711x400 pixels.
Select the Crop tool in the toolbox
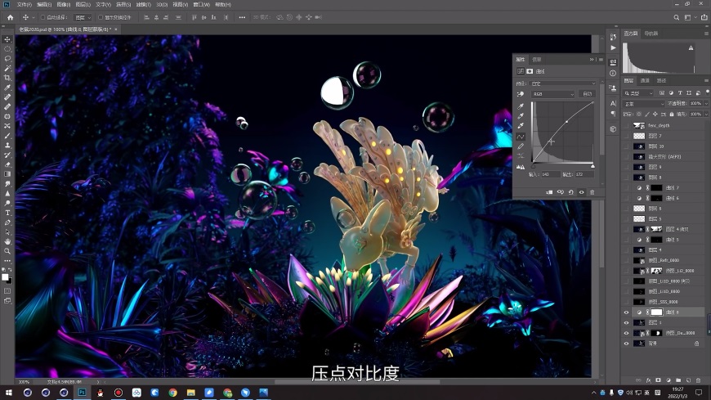point(7,78)
